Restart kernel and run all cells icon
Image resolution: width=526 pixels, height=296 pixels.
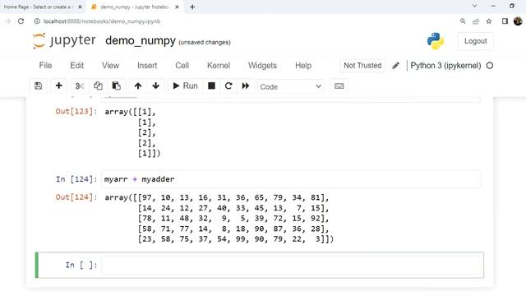246,86
